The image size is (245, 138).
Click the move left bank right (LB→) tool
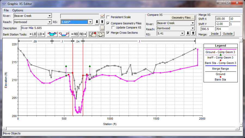pyautogui.click(x=41, y=34)
